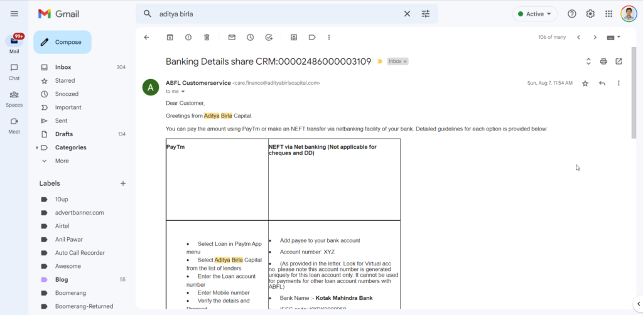Viewport: 643px width, 315px height.
Task: Toggle the importance marker beside subject
Action: [x=380, y=61]
